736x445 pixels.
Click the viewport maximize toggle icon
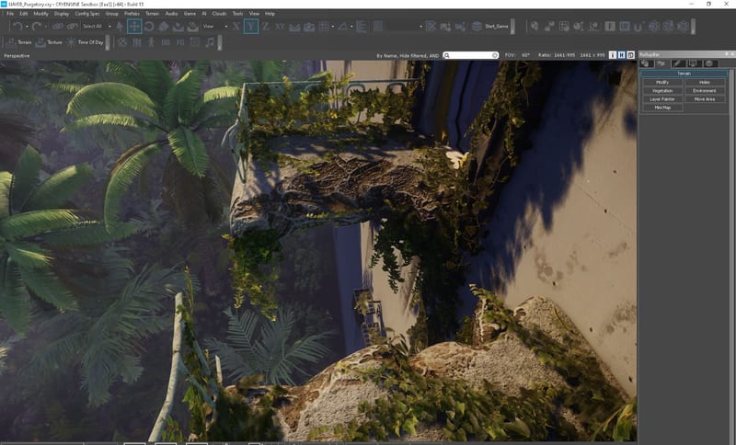[630, 55]
